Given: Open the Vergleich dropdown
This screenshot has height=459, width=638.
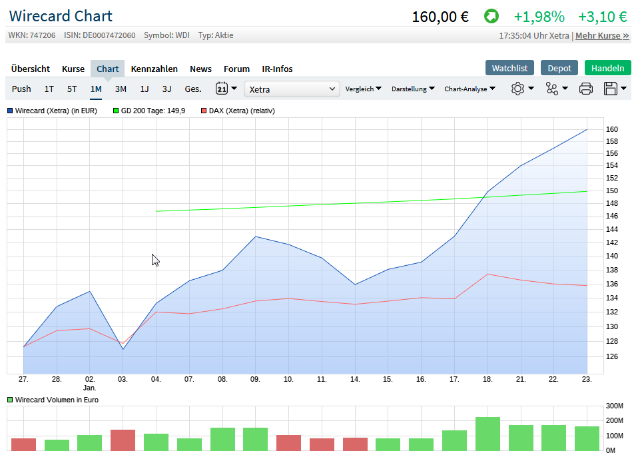Looking at the screenshot, I should pos(363,88).
